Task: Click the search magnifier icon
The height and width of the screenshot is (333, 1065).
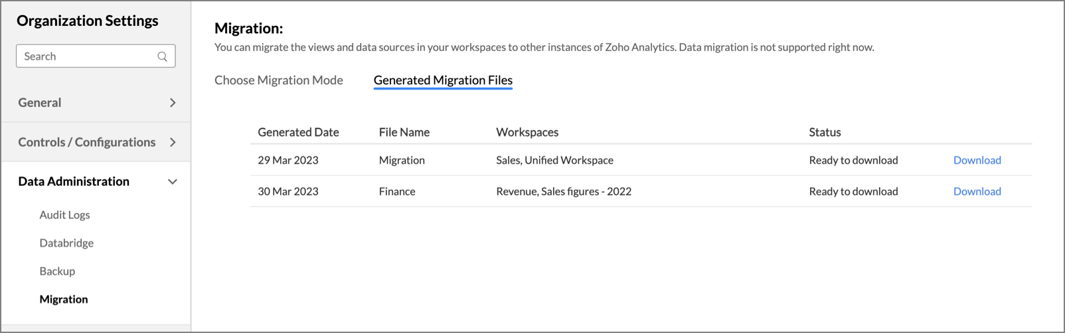Action: click(162, 56)
